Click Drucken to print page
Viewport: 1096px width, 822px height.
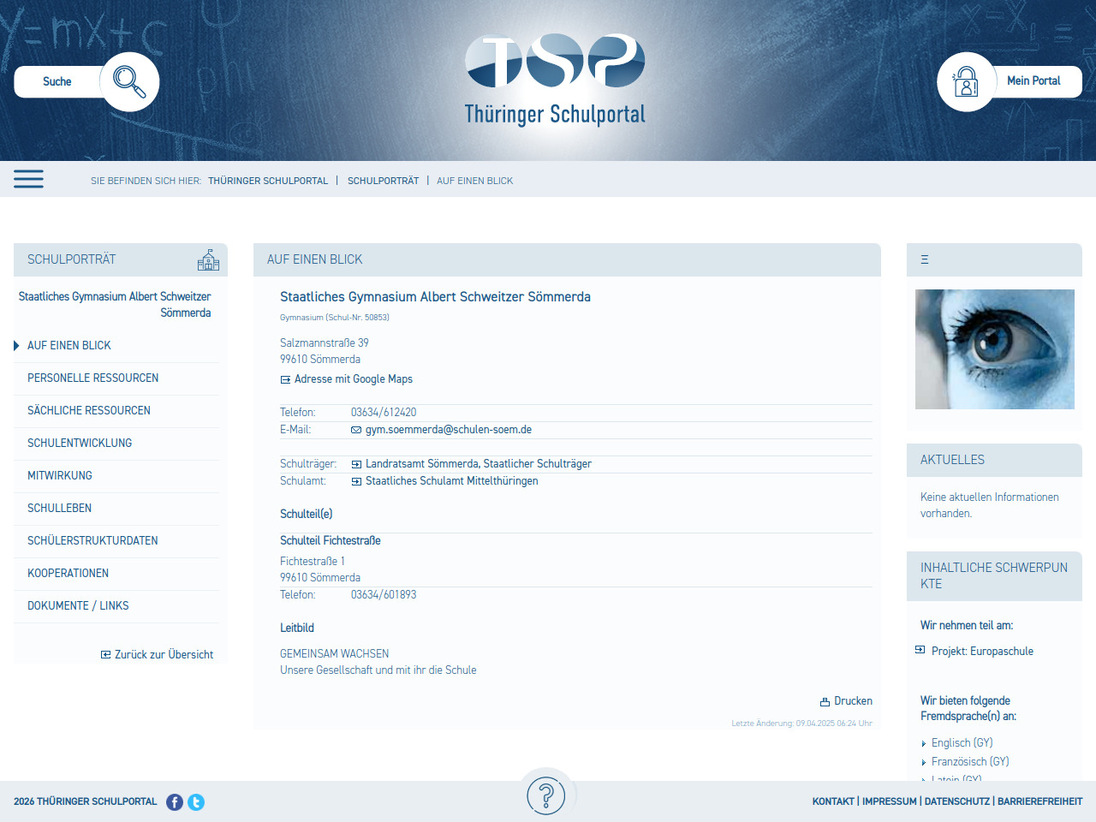coord(852,701)
